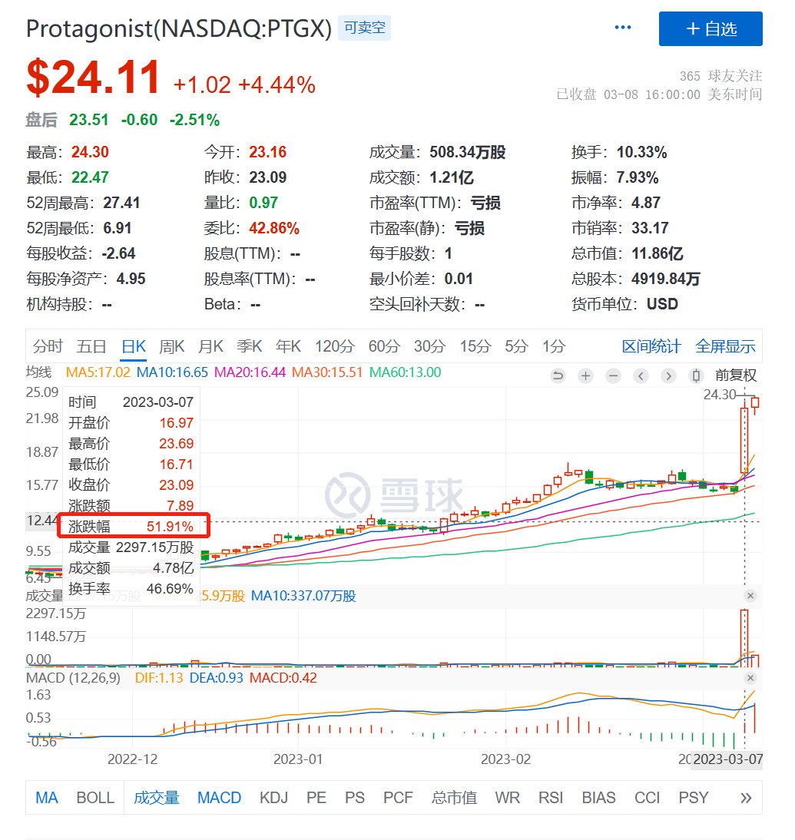Viewport: 795px width, 840px height.
Task: Switch to the 分时 chart tab
Action: click(48, 346)
